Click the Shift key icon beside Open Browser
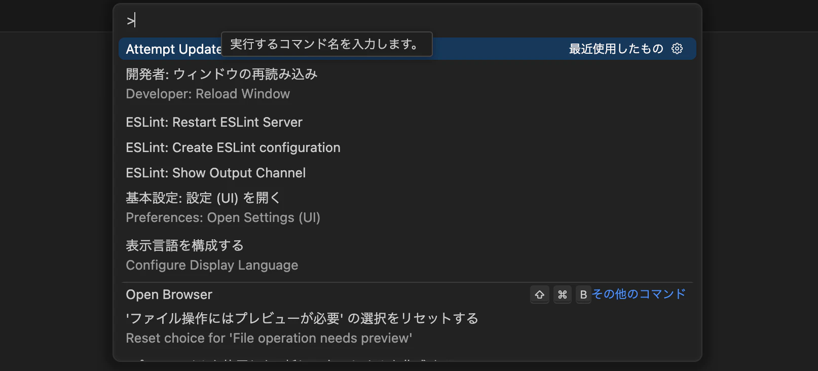The image size is (818, 371). click(x=540, y=294)
